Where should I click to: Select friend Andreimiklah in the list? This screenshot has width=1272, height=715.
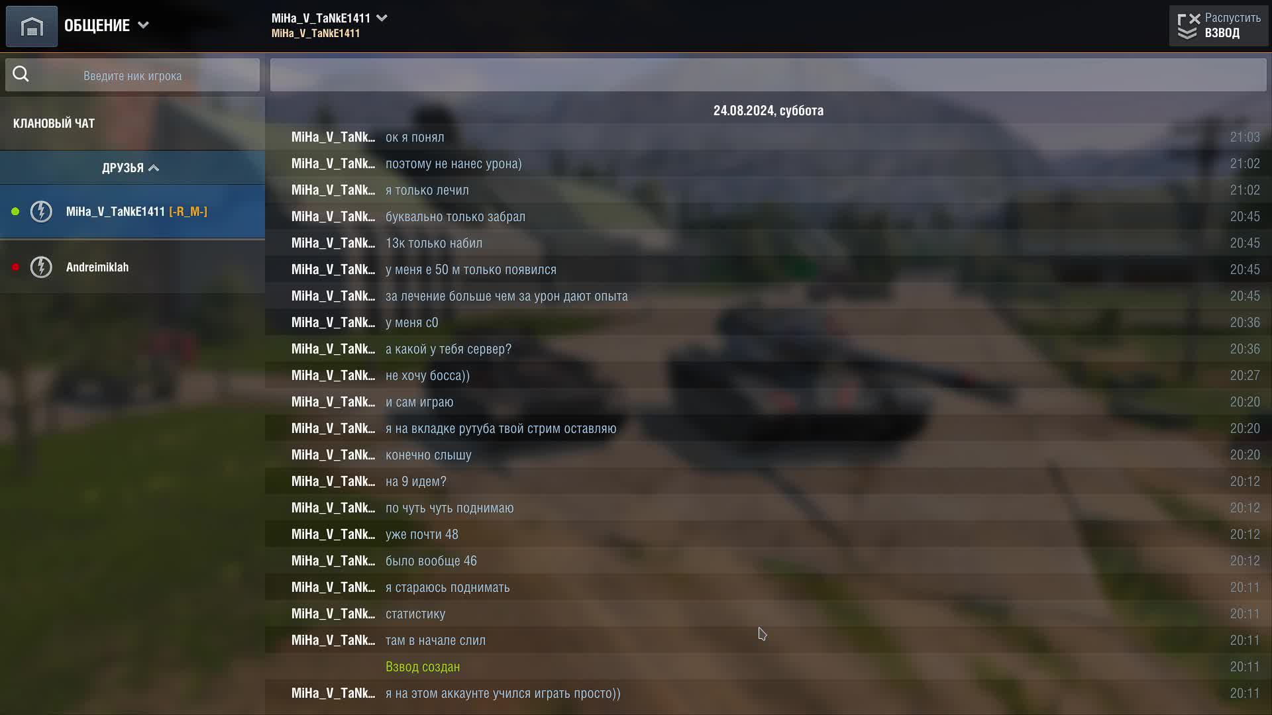click(132, 267)
